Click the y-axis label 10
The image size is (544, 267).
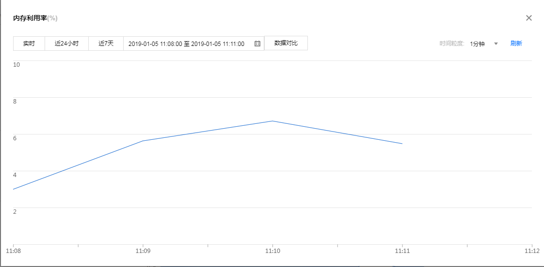pos(16,65)
